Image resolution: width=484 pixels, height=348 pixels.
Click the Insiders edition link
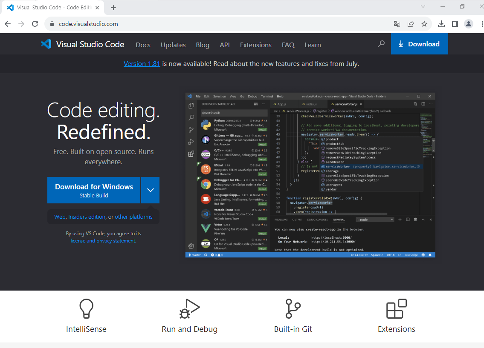[87, 217]
